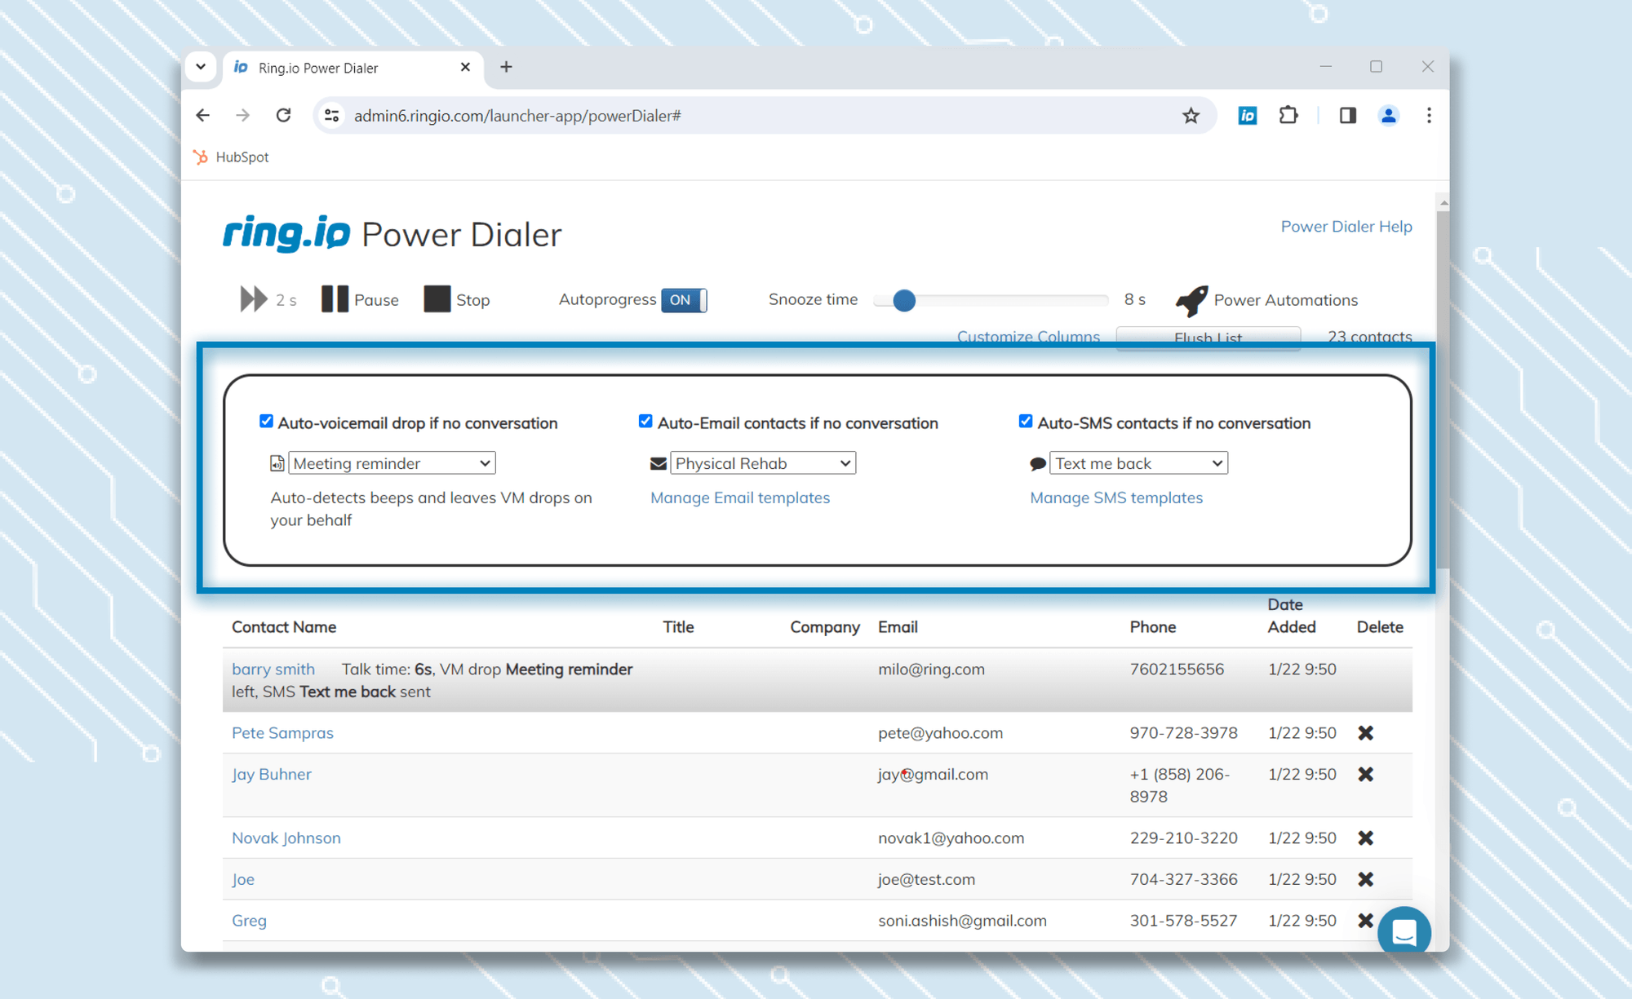Go back to the previous page
Image resolution: width=1632 pixels, height=999 pixels.
pyautogui.click(x=203, y=116)
